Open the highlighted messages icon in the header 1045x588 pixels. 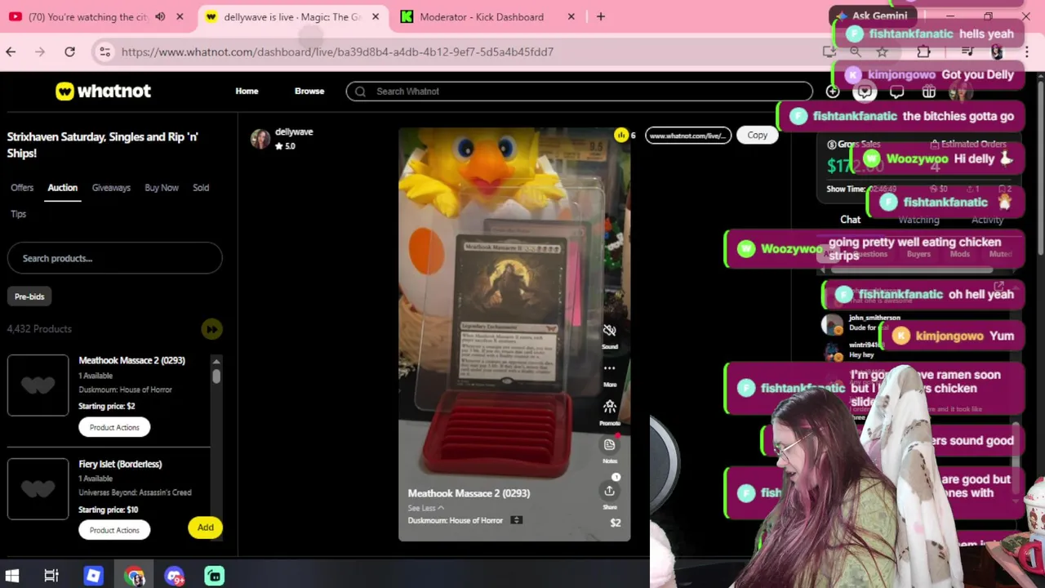point(865,91)
